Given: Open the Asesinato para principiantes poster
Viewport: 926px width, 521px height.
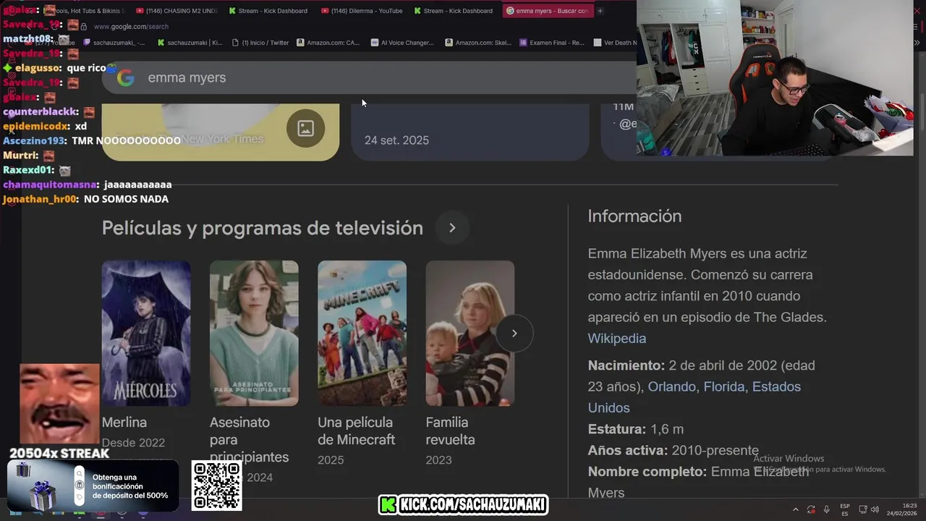Looking at the screenshot, I should 254,334.
